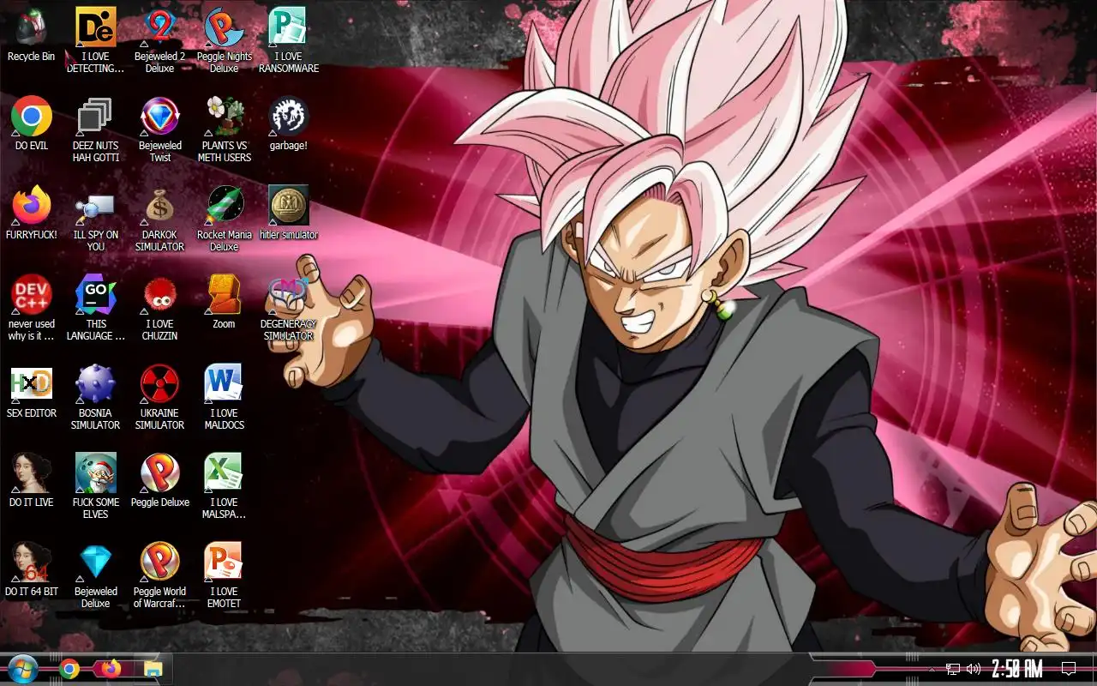Open the Windows Start menu
The width and height of the screenshot is (1097, 686).
[21, 669]
